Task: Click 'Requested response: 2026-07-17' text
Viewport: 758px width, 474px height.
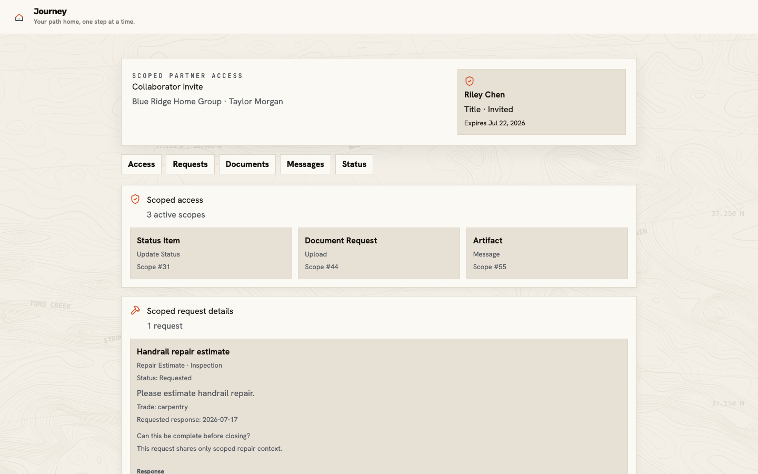Action: point(187,420)
